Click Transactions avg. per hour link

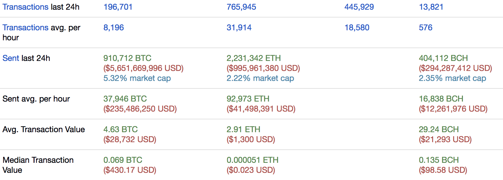coord(25,27)
